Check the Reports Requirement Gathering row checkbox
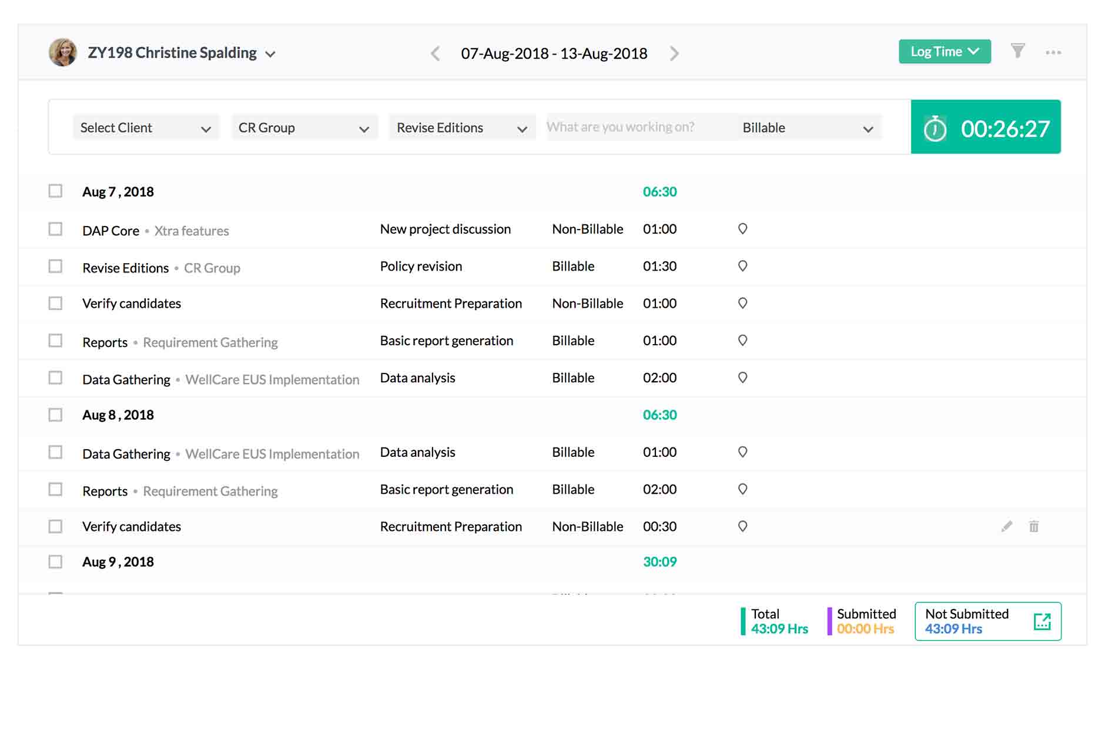This screenshot has height=734, width=1105. 55,341
